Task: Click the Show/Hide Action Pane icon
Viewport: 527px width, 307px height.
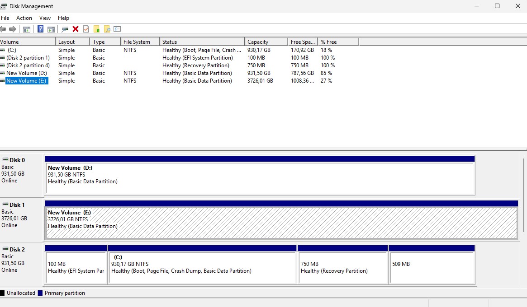Action: click(51, 29)
